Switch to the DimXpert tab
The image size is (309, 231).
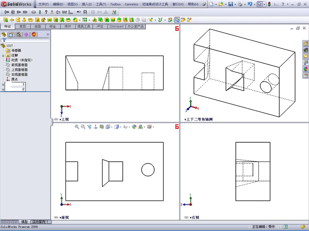click(116, 26)
